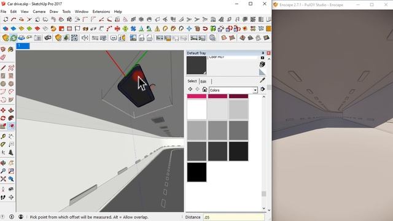Click the Start Enscape toolbar icon
This screenshot has height=221, width=393.
tap(6, 38)
